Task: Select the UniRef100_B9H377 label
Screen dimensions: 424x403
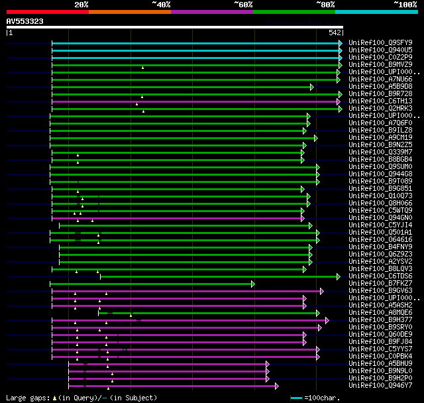Action: point(380,320)
